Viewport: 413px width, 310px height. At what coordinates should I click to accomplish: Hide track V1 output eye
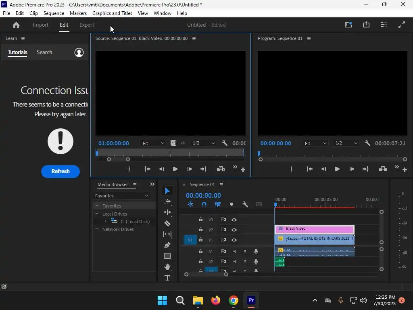point(234,240)
